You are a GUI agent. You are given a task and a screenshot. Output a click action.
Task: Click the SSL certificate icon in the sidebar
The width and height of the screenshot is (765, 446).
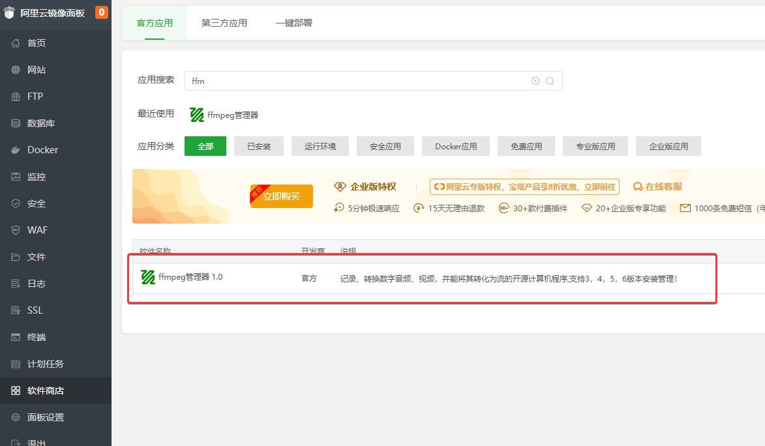coord(16,310)
